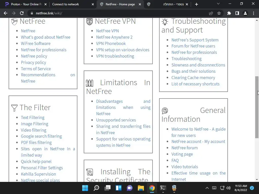Open VPN Phonebook link
This screenshot has width=259, height=194.
(x=111, y=43)
